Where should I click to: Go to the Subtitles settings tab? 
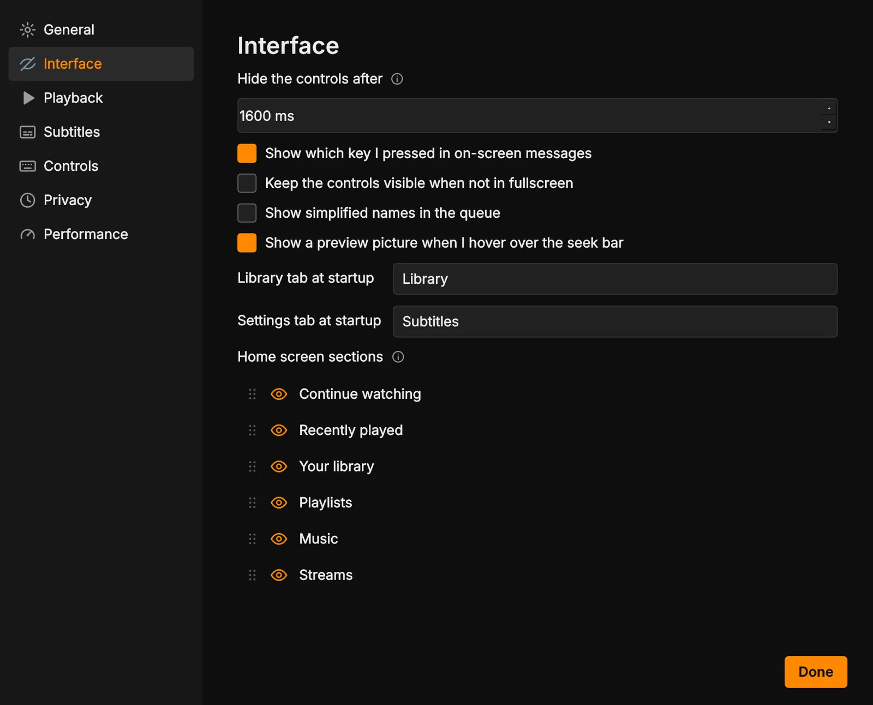tap(101, 132)
